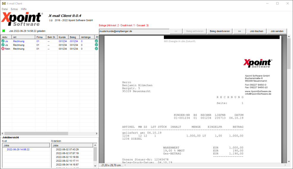This screenshot has width=293, height=169.
Task: Click red X icon of Nein row
Action: coord(3,49)
